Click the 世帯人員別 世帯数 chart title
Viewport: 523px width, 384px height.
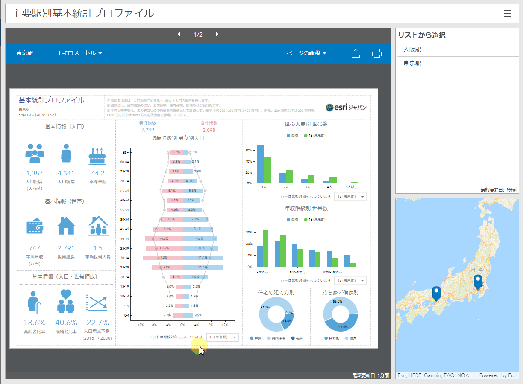306,124
